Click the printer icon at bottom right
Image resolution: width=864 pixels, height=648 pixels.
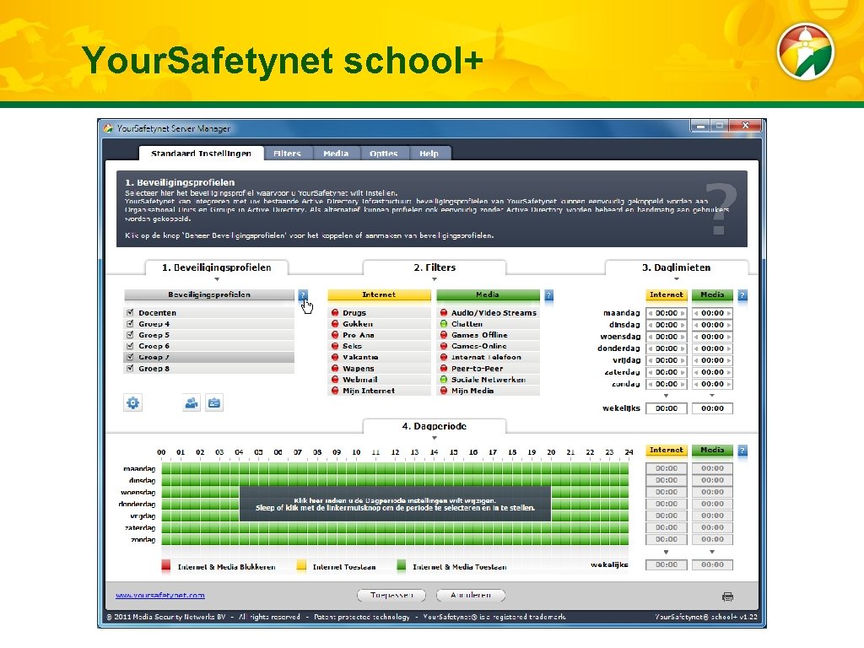(x=727, y=597)
